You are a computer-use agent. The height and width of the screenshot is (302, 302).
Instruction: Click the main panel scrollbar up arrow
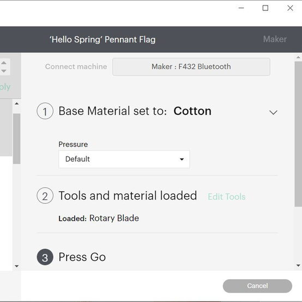(298, 57)
